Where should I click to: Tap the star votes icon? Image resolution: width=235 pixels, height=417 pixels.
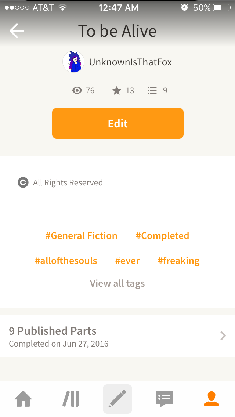[116, 90]
